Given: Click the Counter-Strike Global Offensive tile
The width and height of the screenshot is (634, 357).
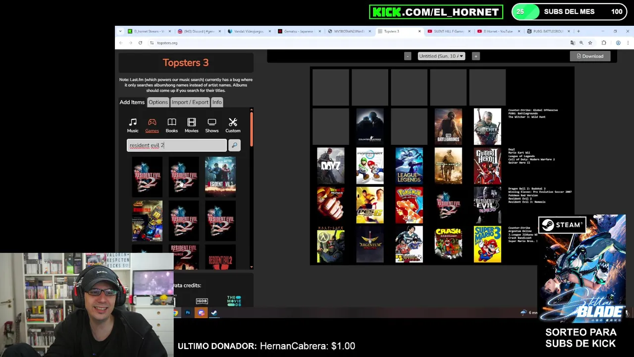Looking at the screenshot, I should pos(370,126).
